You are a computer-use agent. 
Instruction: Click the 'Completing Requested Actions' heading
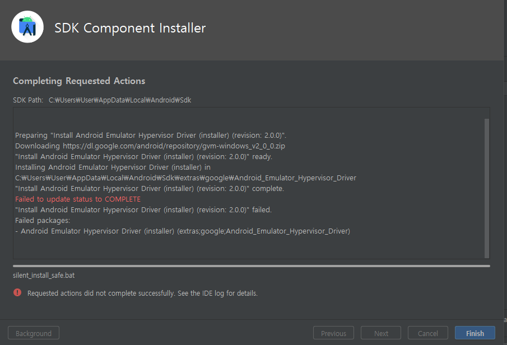click(x=79, y=81)
